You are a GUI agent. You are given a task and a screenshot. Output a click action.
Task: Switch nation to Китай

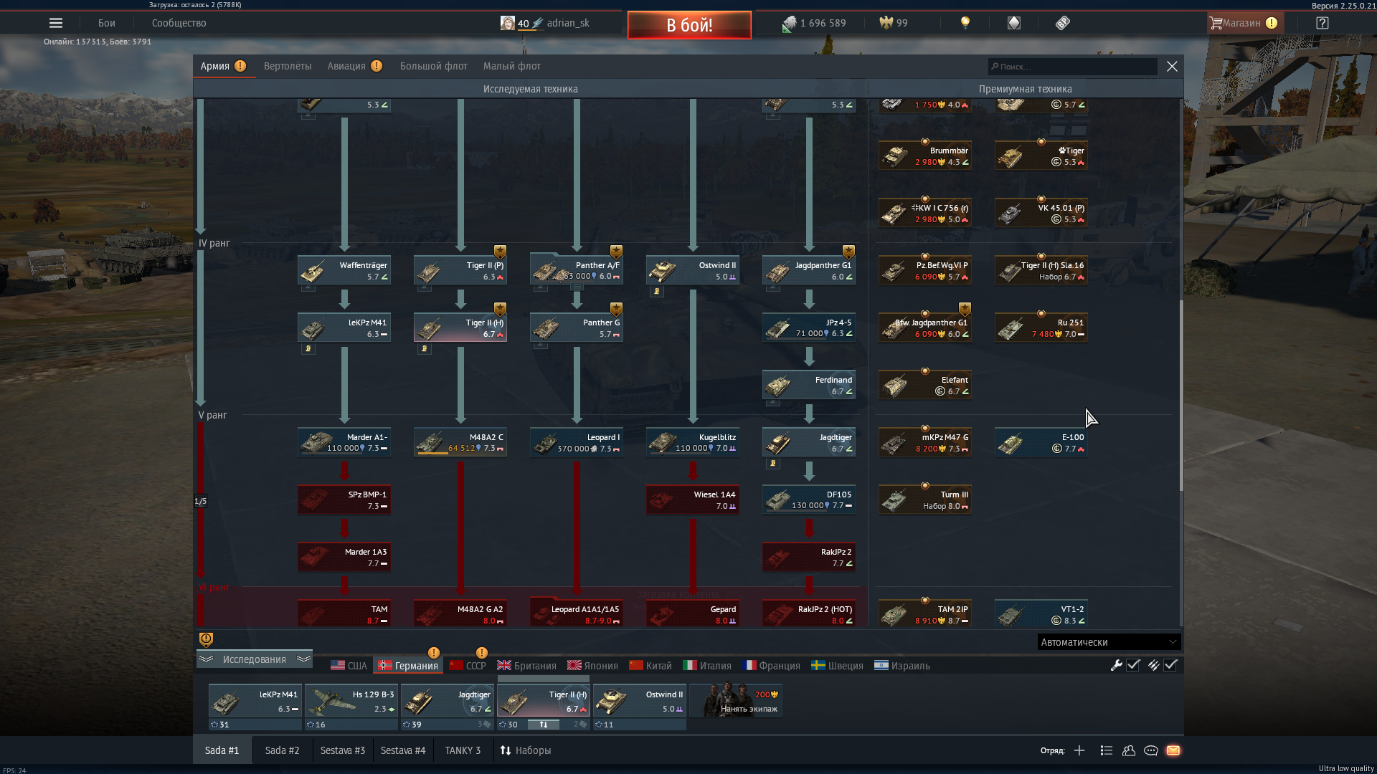tap(650, 666)
